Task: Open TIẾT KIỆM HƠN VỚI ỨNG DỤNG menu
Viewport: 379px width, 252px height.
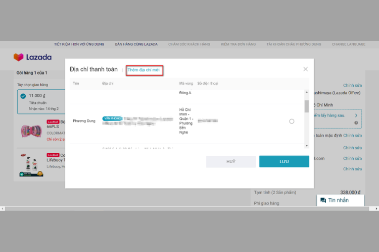Action: 79,44
